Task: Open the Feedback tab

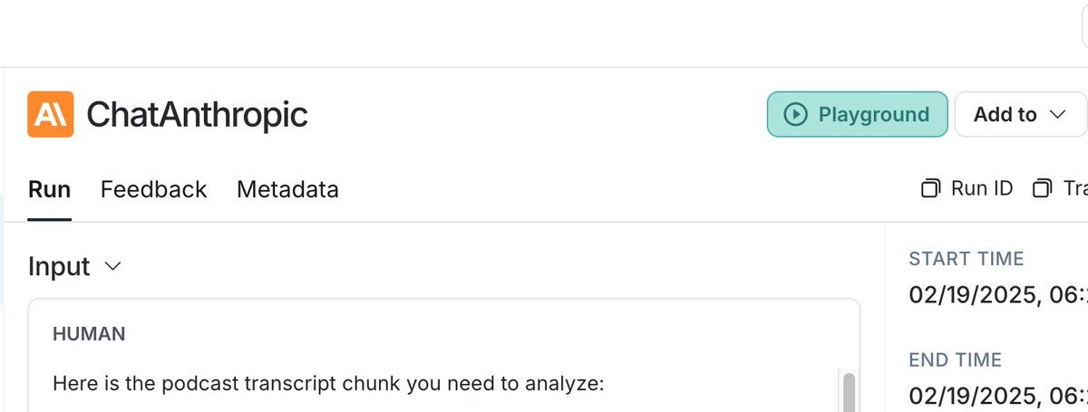Action: tap(153, 189)
